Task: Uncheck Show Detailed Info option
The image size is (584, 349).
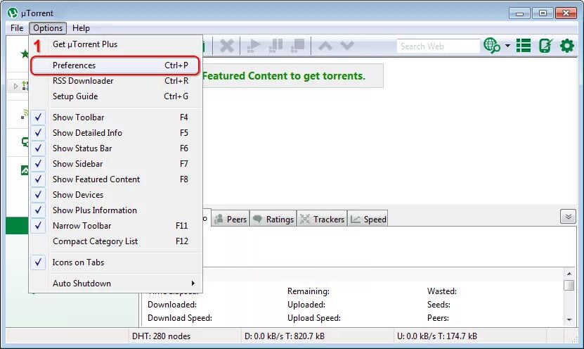Action: pos(115,133)
